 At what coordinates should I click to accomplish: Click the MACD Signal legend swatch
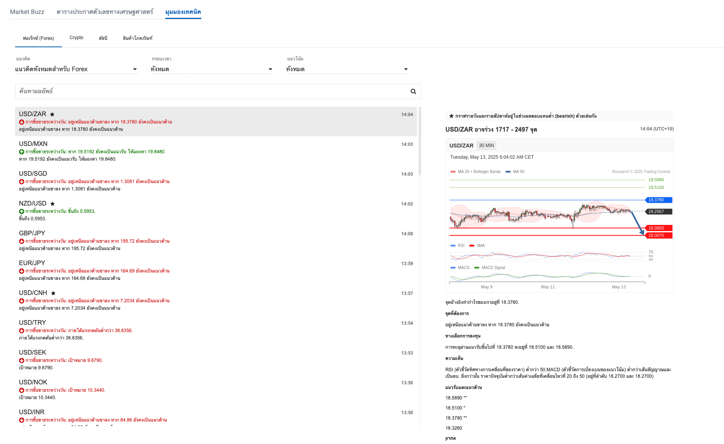477,267
